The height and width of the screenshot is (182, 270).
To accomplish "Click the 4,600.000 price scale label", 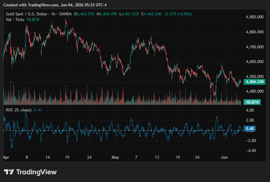I will [x=255, y=61].
